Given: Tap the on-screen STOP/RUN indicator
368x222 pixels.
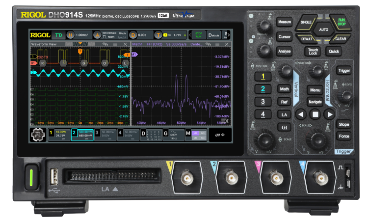Looking at the screenshot, I should tap(198, 35).
